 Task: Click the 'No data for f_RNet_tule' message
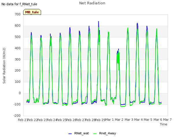(x=19, y=4)
